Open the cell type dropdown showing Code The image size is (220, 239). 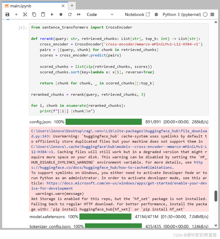tap(100, 14)
